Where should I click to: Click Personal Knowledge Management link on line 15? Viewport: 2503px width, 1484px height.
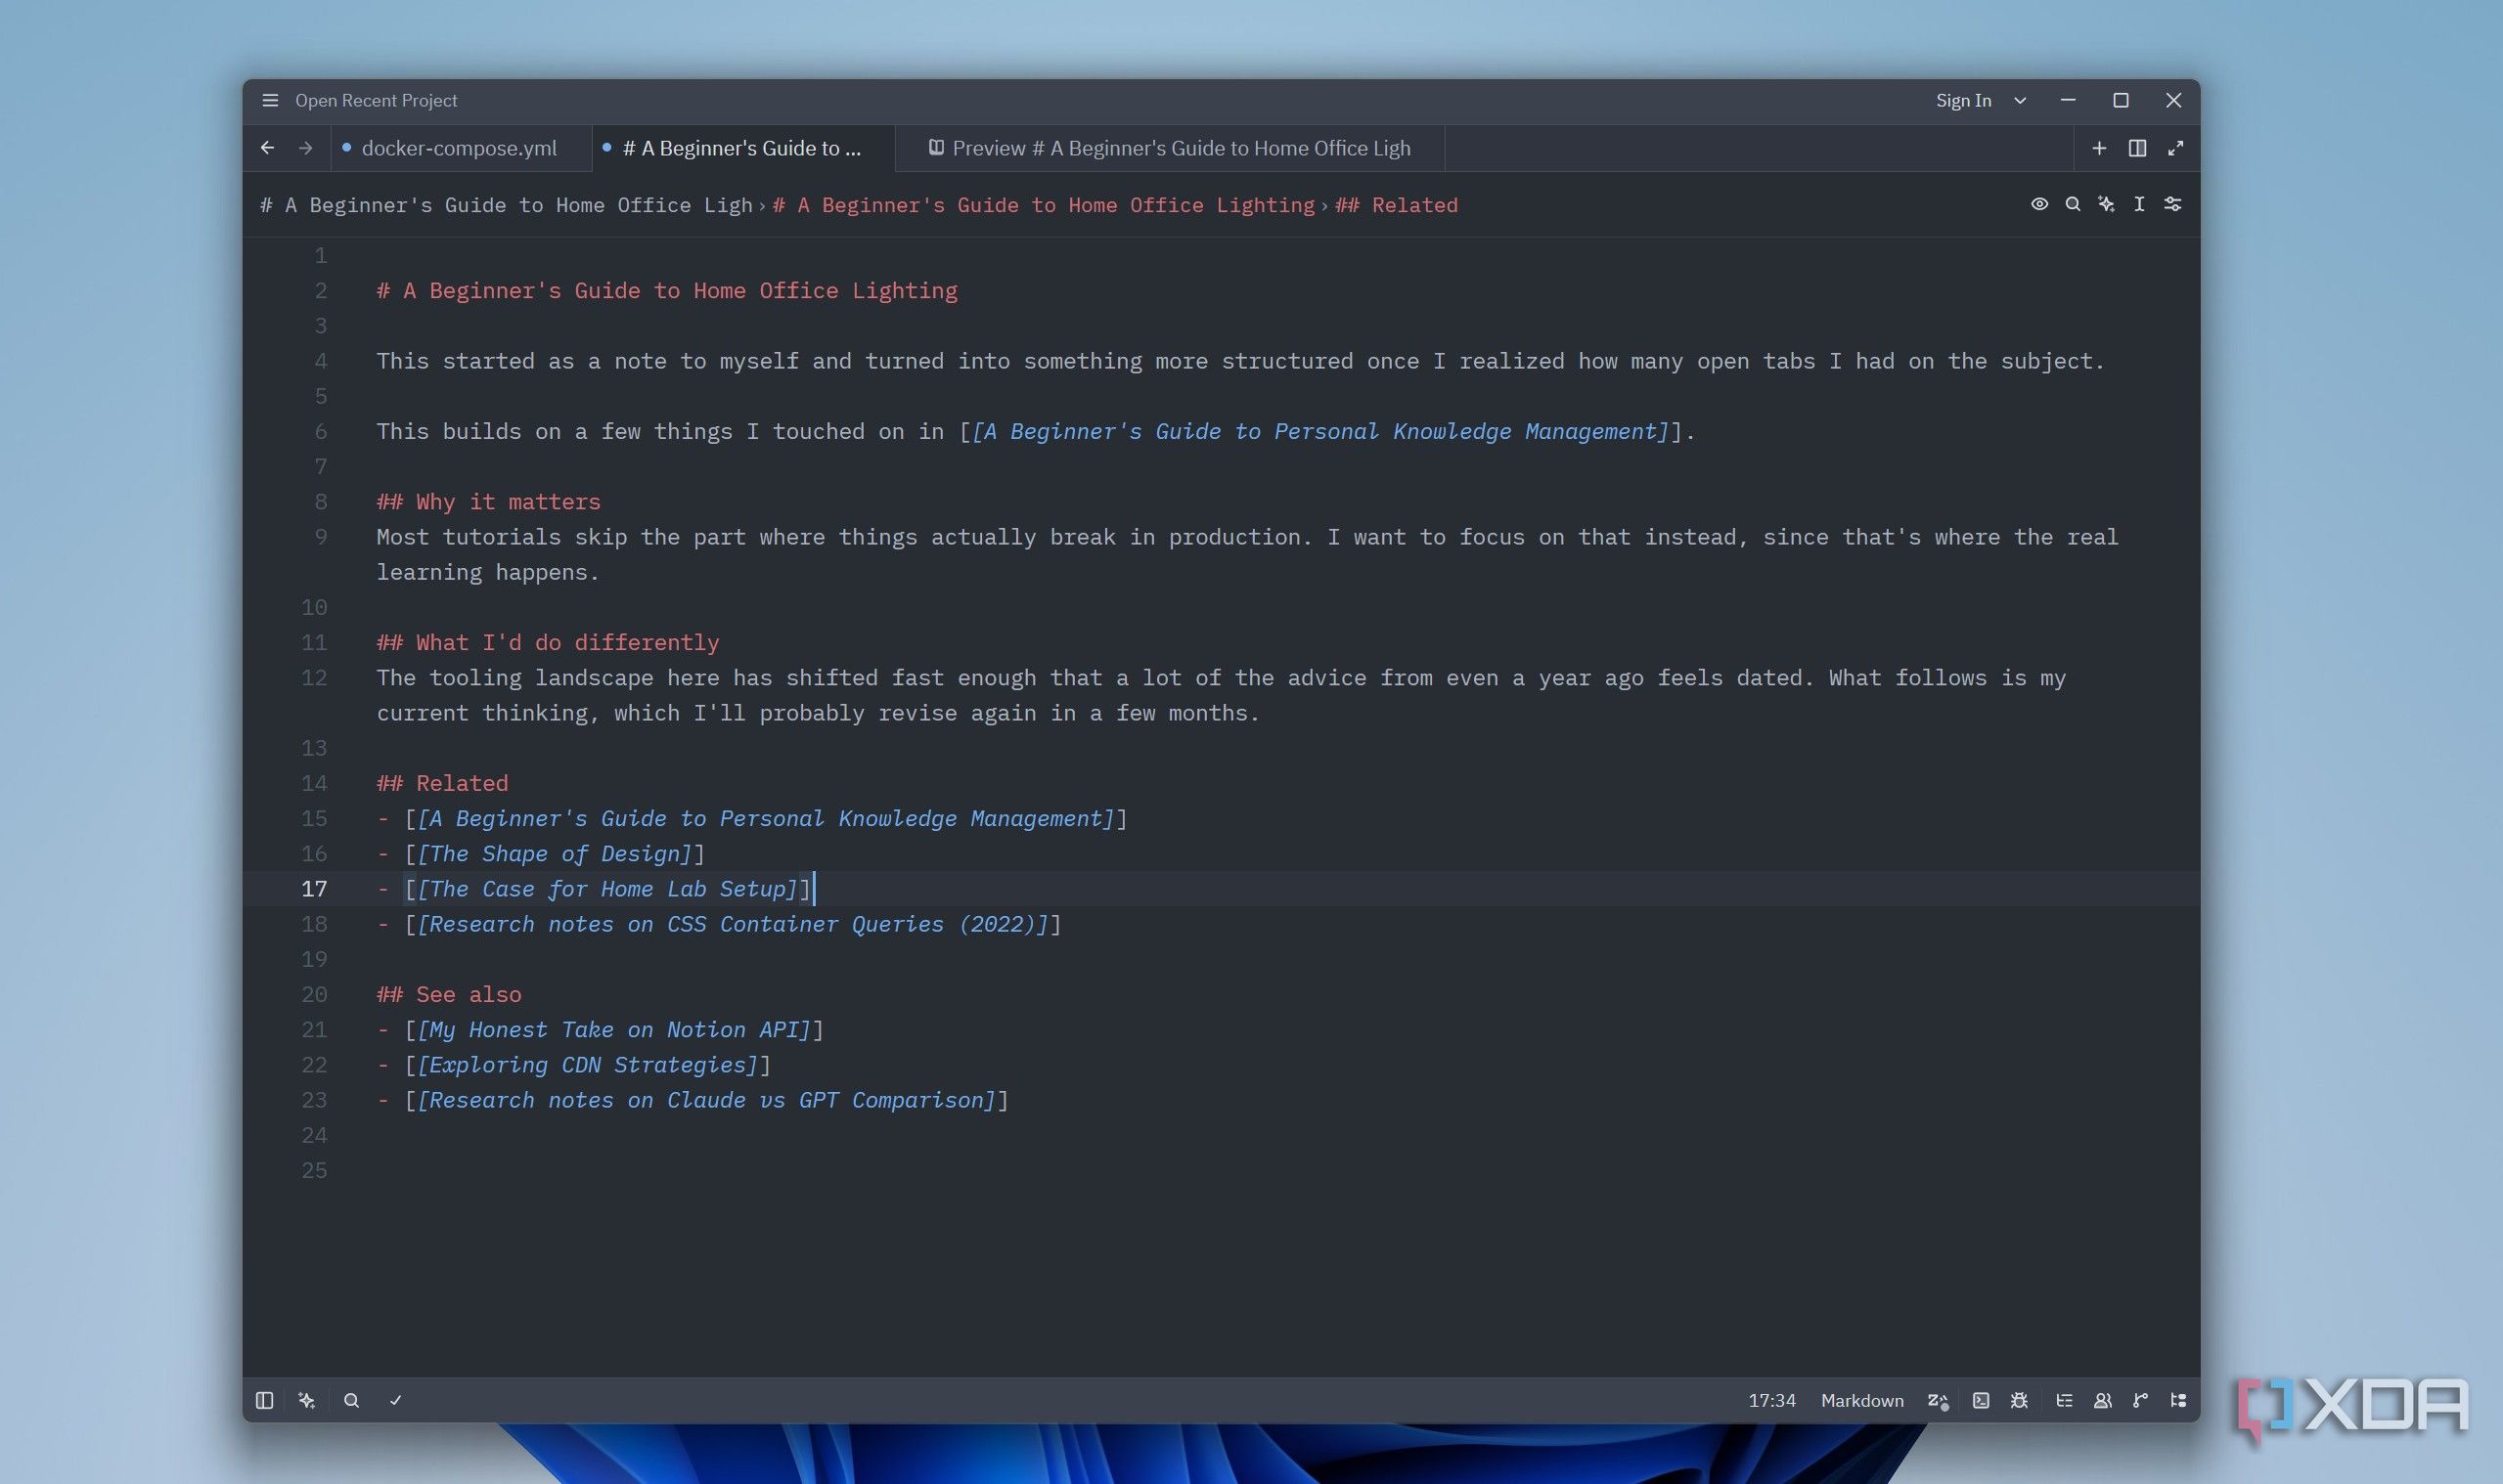(765, 819)
